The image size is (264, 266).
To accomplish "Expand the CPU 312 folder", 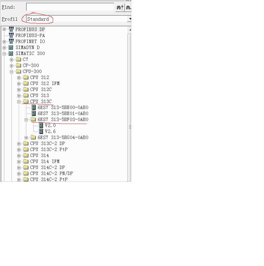I will [x=19, y=78].
